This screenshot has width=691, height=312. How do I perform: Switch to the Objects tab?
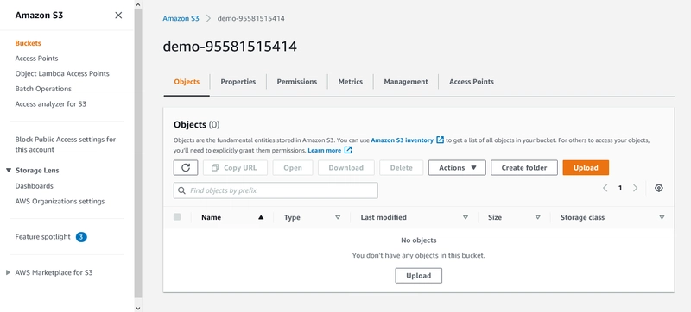tap(187, 82)
